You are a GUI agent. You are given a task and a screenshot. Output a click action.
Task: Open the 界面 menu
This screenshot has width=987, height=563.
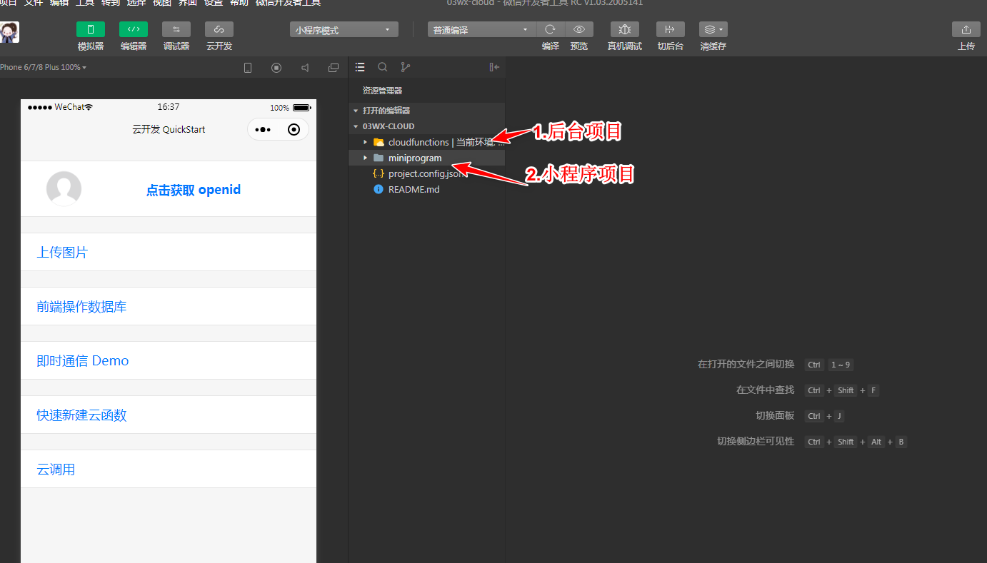point(188,3)
